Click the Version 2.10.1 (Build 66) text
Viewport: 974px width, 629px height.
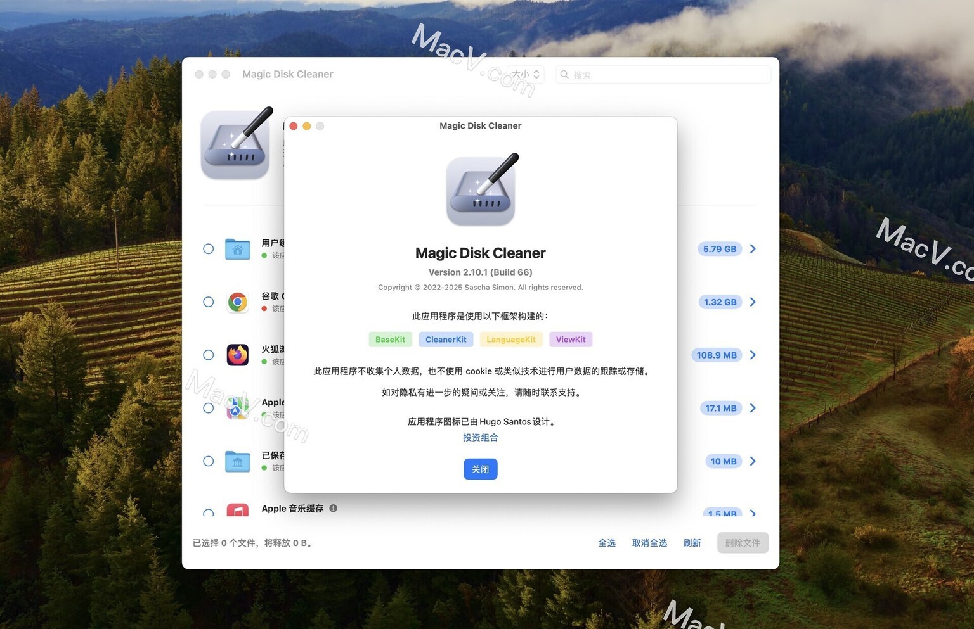click(481, 272)
